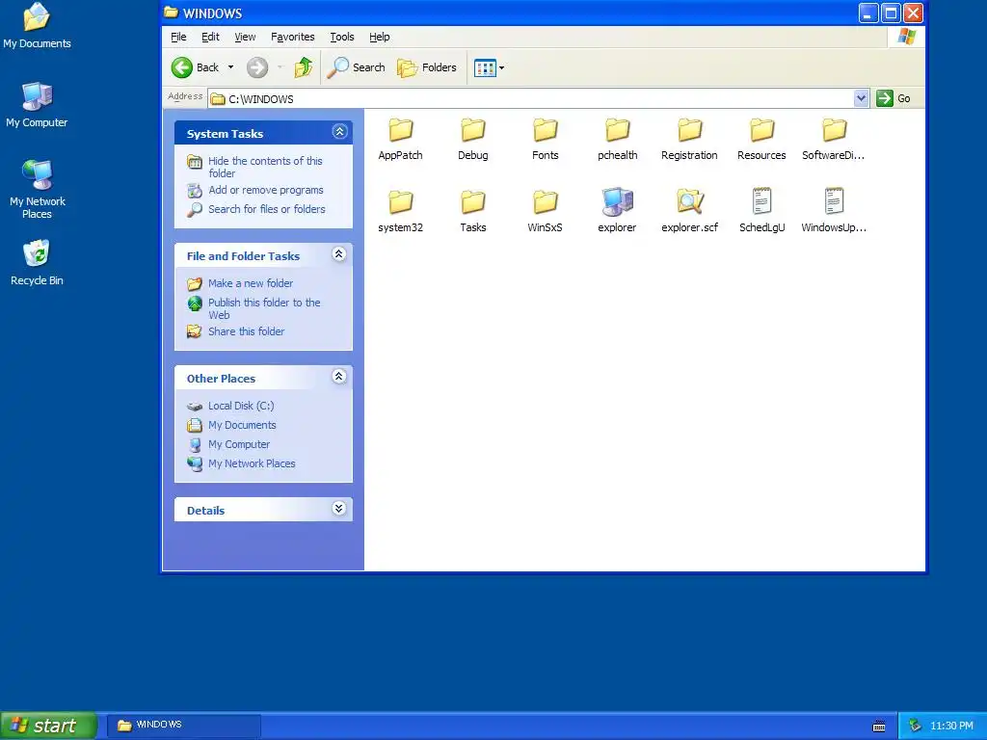The height and width of the screenshot is (740, 987).
Task: Click the 11:30 PM clock
Action: [x=951, y=726]
